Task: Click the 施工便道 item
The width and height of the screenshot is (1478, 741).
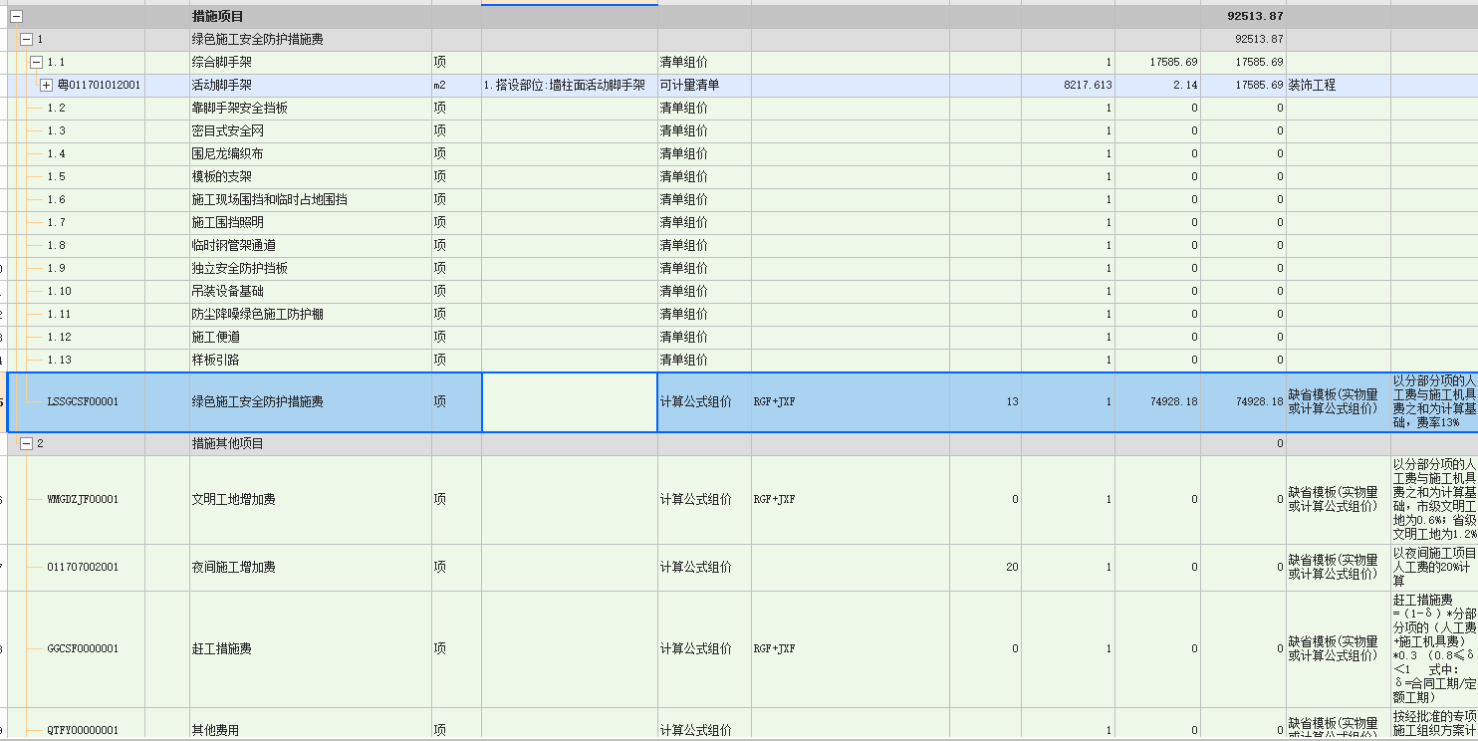Action: pos(216,338)
